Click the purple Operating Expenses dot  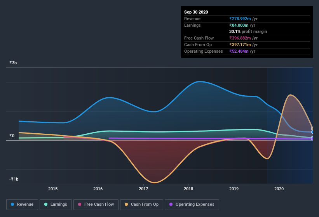tap(171, 204)
